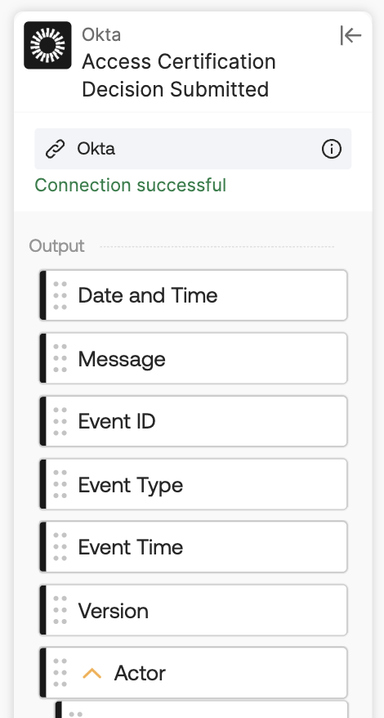Collapse the panel using arrow-to-bar icon
384x718 pixels.
tap(351, 35)
